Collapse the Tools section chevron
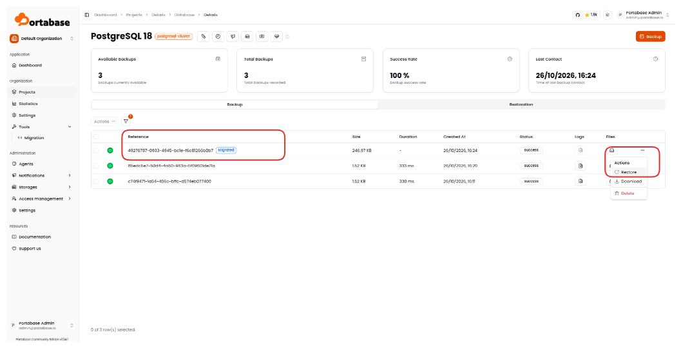 [x=70, y=127]
